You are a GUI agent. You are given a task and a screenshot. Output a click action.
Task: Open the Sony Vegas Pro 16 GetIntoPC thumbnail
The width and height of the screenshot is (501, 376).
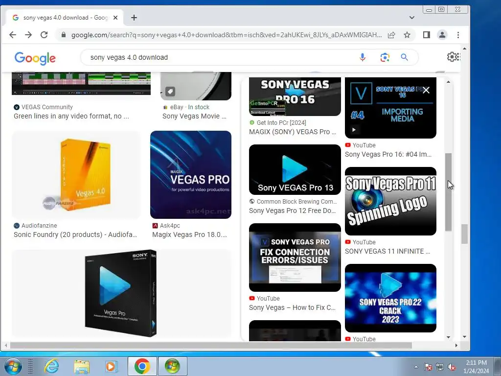[x=295, y=96]
